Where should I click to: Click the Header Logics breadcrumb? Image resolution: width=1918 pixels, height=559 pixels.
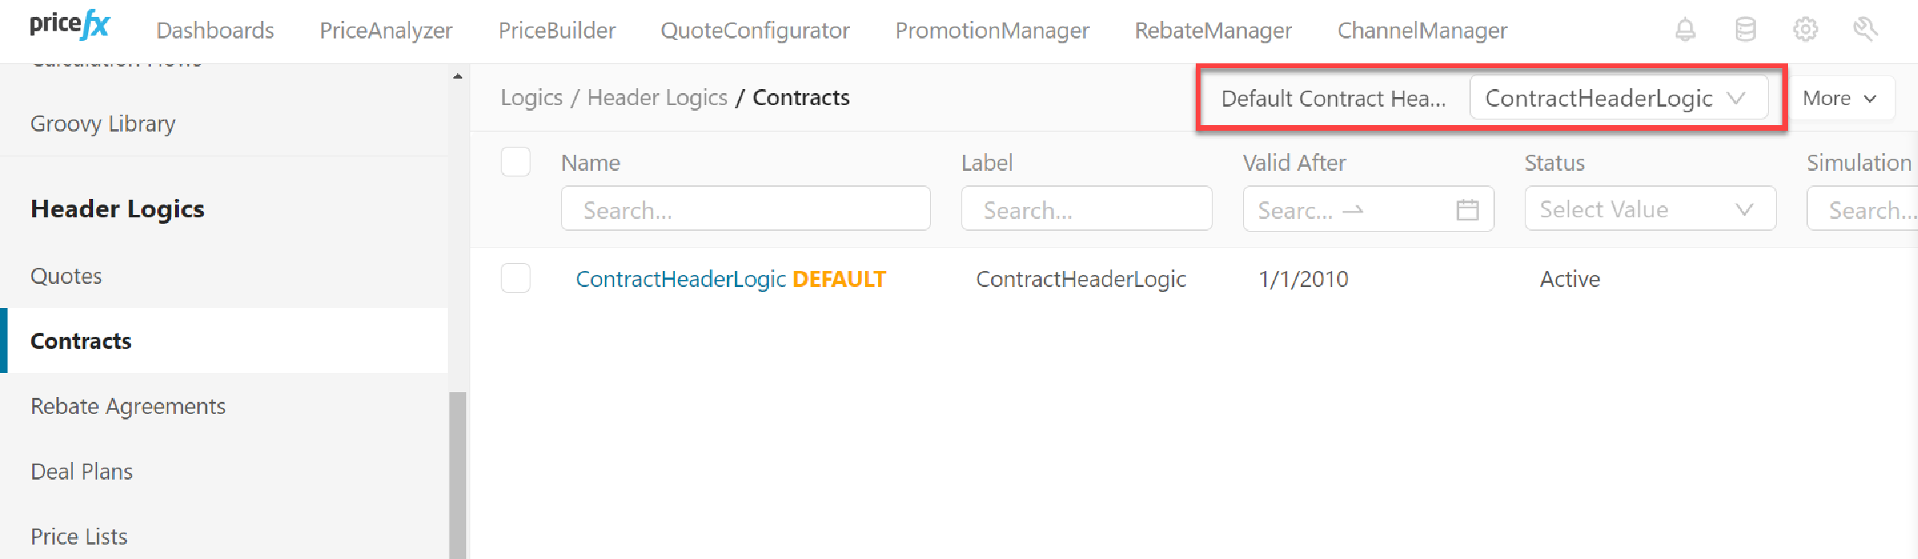657,97
